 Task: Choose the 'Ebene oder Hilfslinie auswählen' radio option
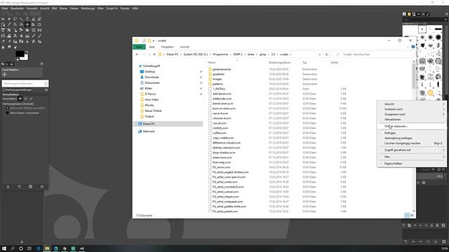pyautogui.click(x=8, y=108)
